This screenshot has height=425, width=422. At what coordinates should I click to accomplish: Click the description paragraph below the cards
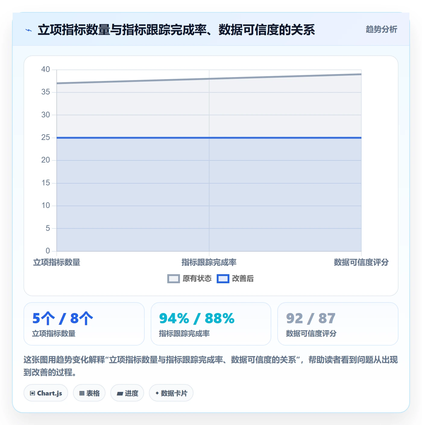[x=211, y=366]
